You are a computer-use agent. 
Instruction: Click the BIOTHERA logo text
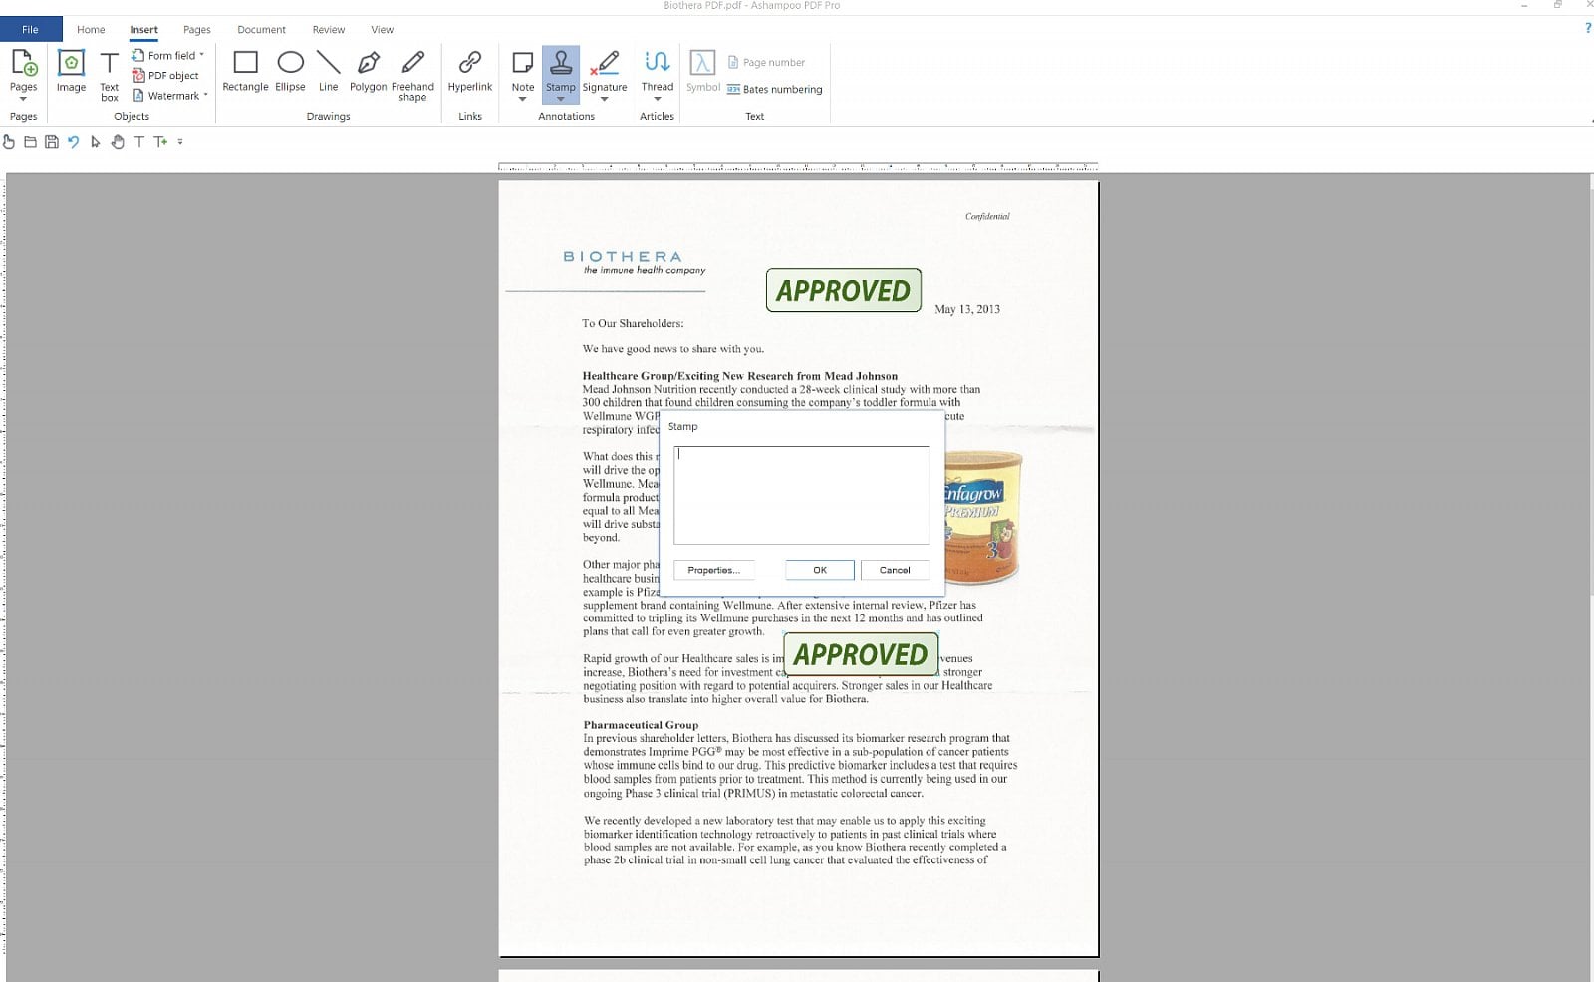coord(623,256)
